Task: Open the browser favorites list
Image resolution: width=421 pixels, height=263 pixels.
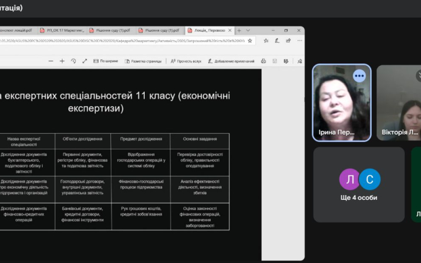Action: [266, 41]
